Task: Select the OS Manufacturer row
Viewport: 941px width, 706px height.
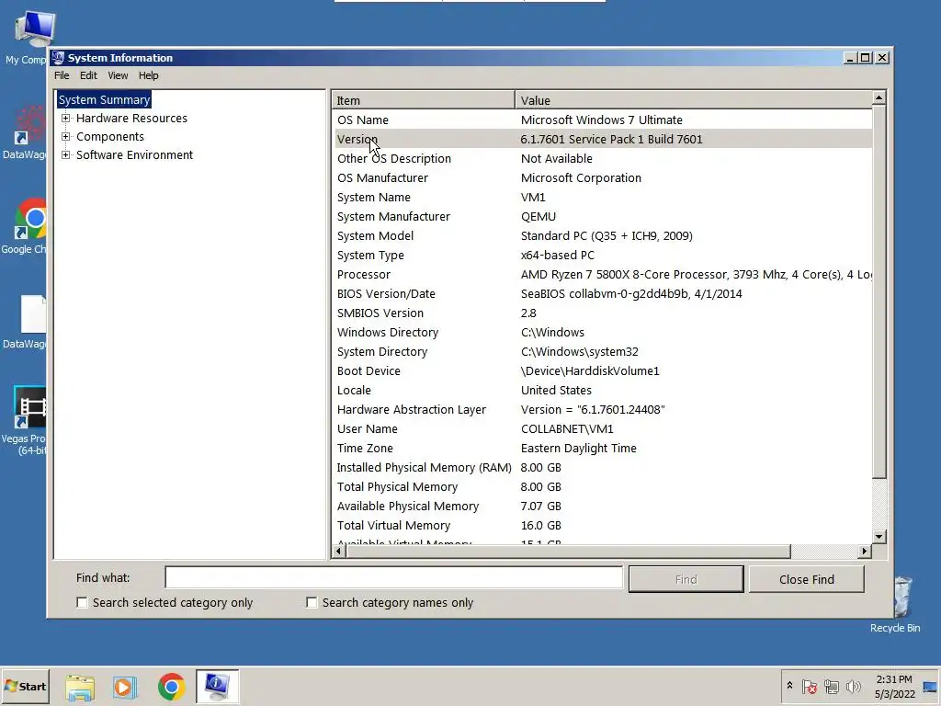Action: (602, 177)
